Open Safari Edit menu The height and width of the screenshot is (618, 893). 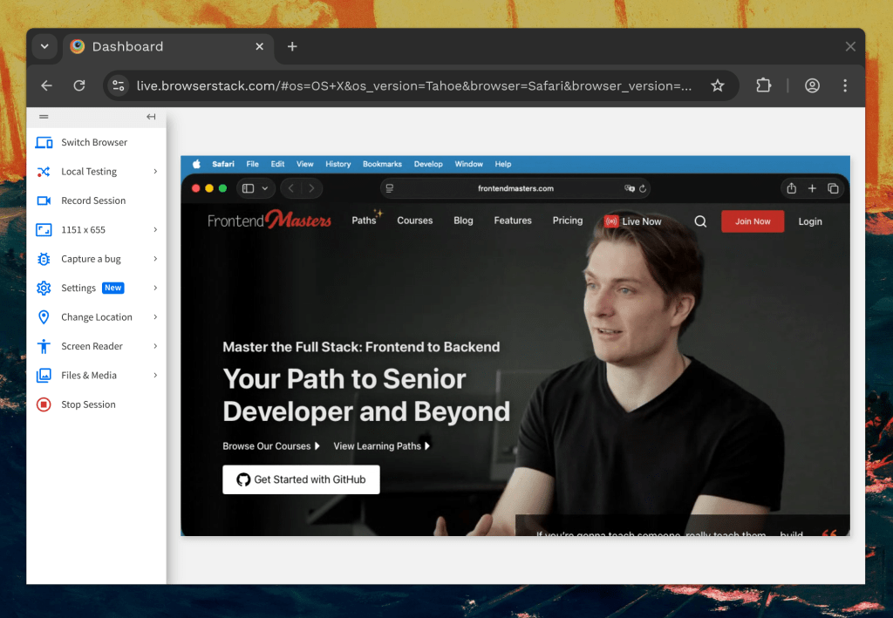pyautogui.click(x=277, y=164)
